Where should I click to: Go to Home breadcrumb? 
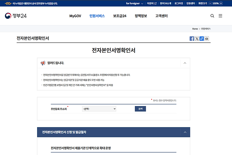click(x=195, y=29)
